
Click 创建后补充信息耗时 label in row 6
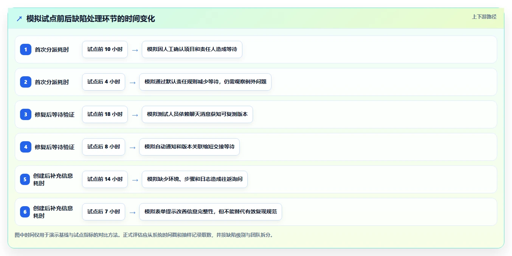coord(53,212)
